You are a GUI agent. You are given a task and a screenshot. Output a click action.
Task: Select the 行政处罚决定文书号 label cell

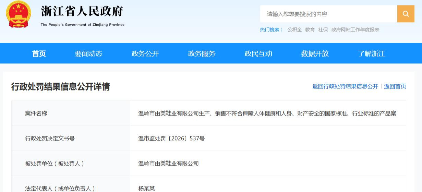click(71, 139)
